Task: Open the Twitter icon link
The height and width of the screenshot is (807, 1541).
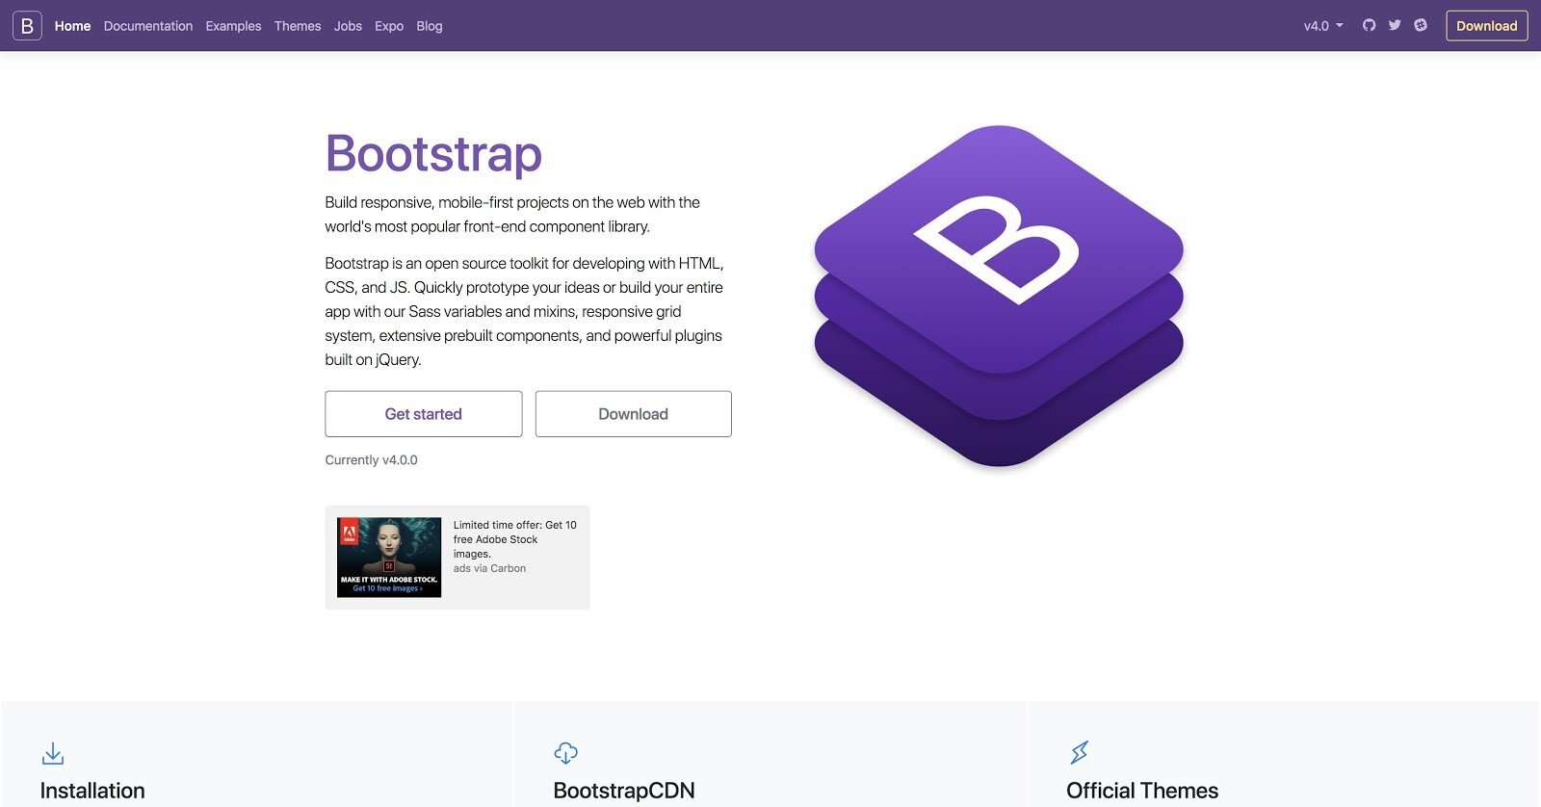Action: (x=1395, y=25)
